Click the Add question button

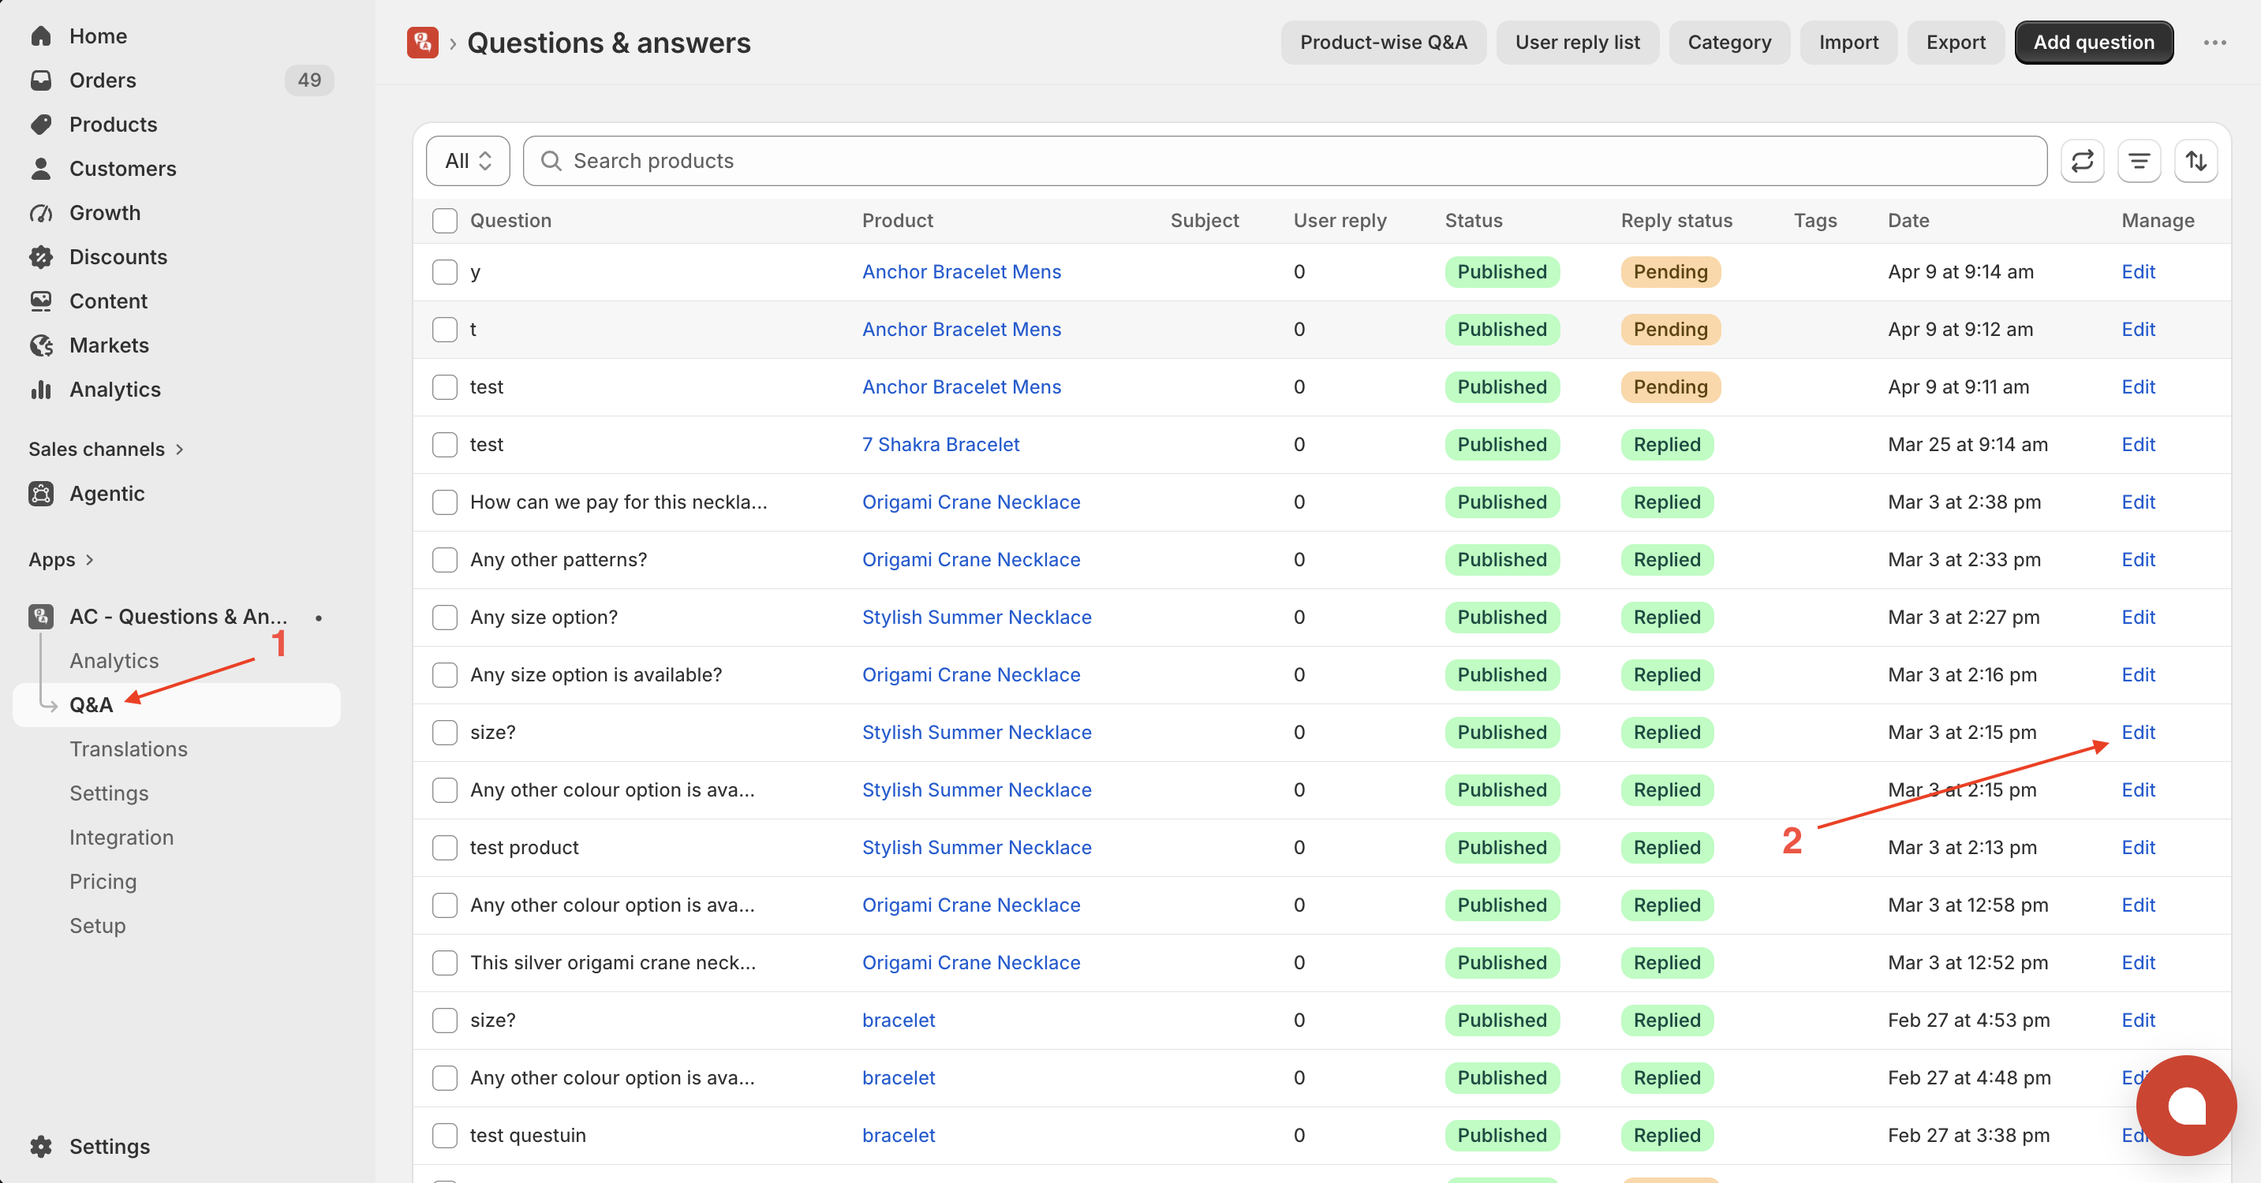(x=2093, y=42)
